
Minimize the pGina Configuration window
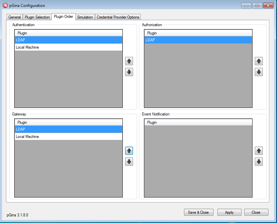pos(247,6)
